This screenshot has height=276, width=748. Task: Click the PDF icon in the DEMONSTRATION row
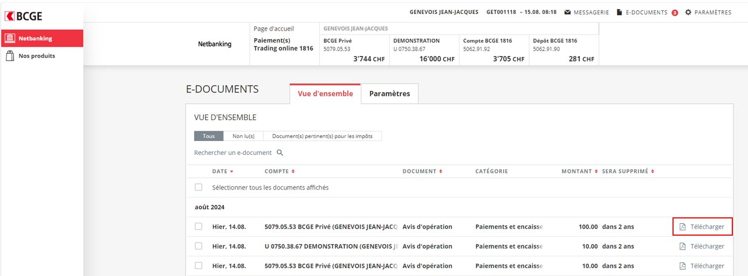pyautogui.click(x=682, y=246)
